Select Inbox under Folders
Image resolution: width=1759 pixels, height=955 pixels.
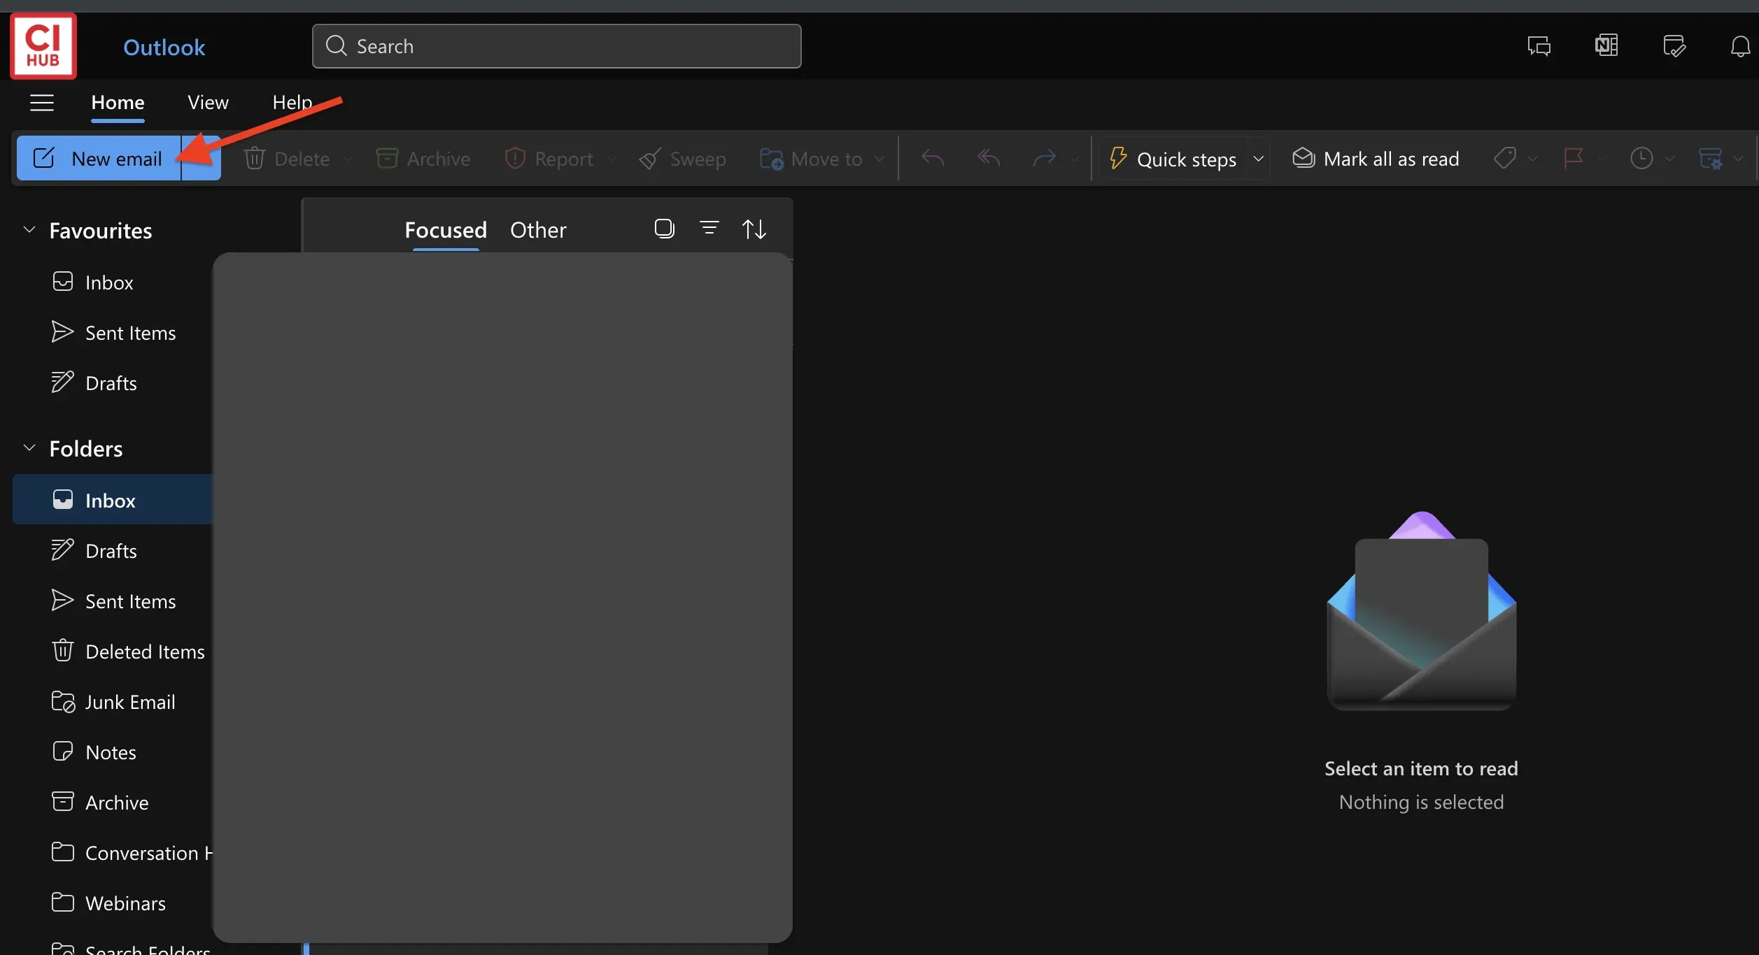coord(113,500)
